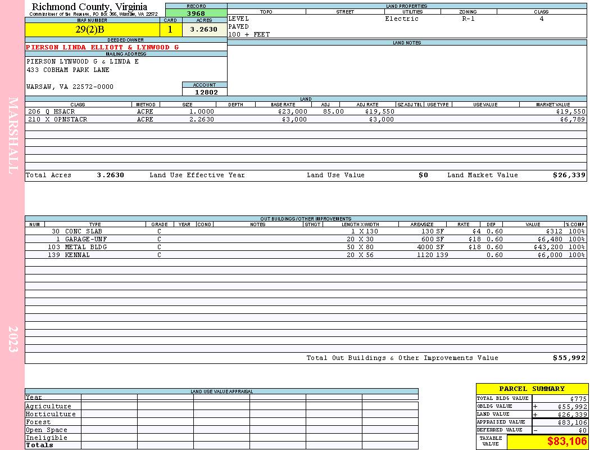This screenshot has width=590, height=450.
Task: Click the PARCEL SUMMARY header
Action: point(532,389)
